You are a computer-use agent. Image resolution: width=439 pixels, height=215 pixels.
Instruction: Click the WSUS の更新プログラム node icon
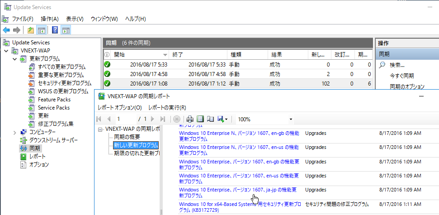32,91
